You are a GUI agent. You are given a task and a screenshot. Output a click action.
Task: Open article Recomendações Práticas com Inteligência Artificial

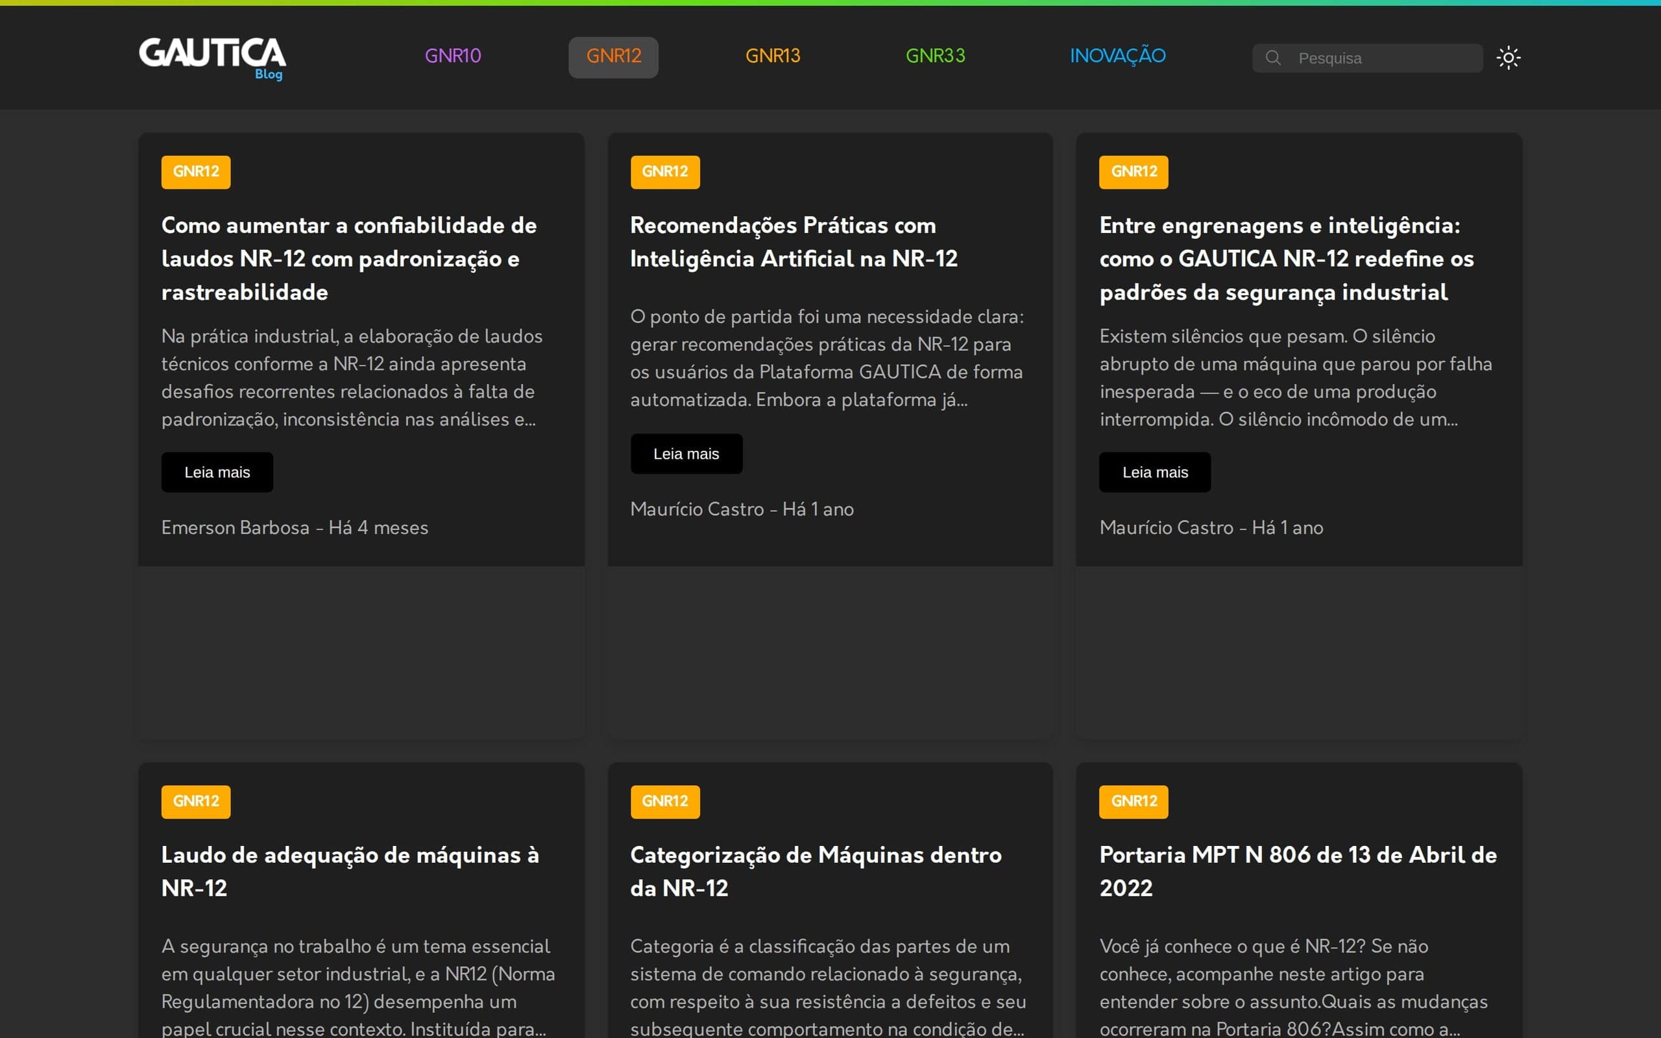[x=794, y=241]
